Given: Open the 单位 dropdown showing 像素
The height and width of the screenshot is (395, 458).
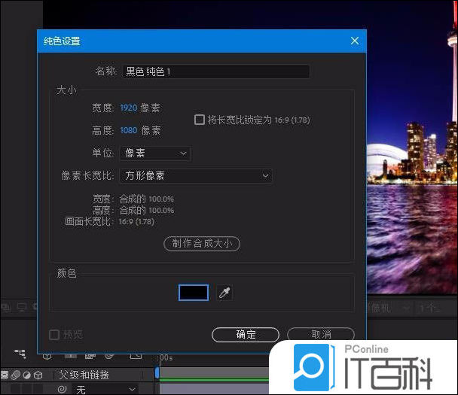Looking at the screenshot, I should [x=154, y=153].
